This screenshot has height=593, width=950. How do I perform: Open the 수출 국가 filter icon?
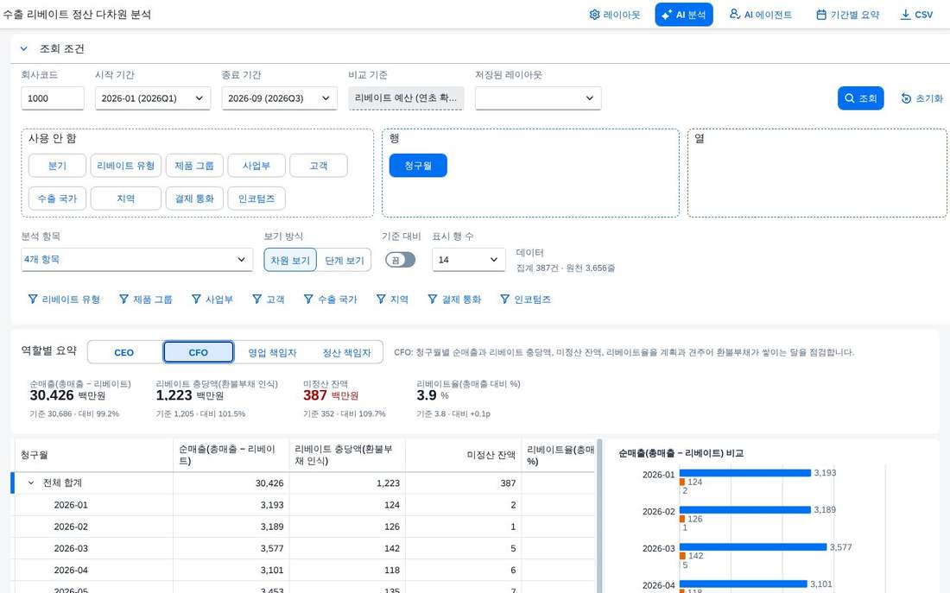point(308,300)
